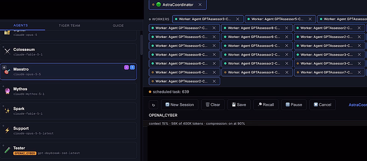Viewport: 367px width, 161px height.
Task: Select the Mythos agent card
Action: pyautogui.click(x=68, y=91)
